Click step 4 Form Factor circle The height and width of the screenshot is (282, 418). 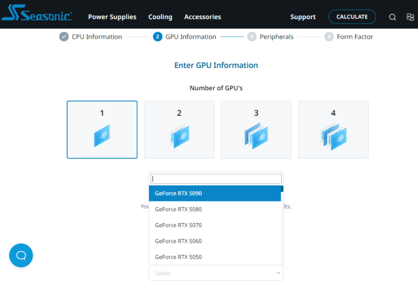[x=329, y=37]
